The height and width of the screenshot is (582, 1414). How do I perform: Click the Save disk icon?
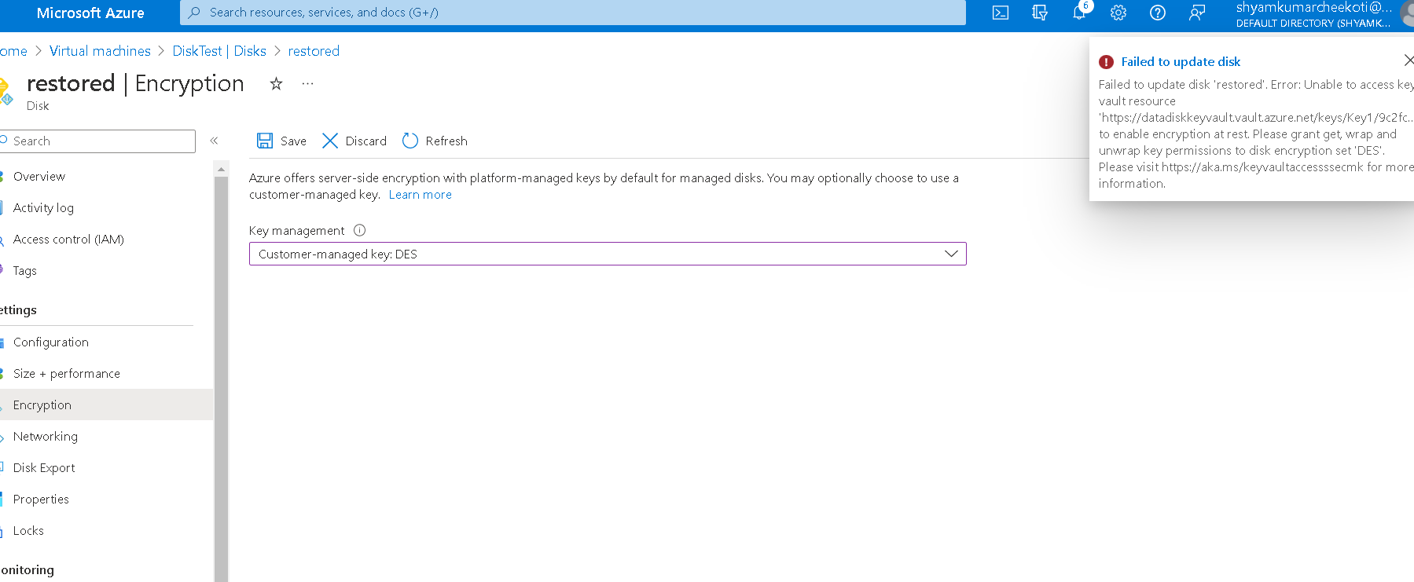click(x=265, y=141)
